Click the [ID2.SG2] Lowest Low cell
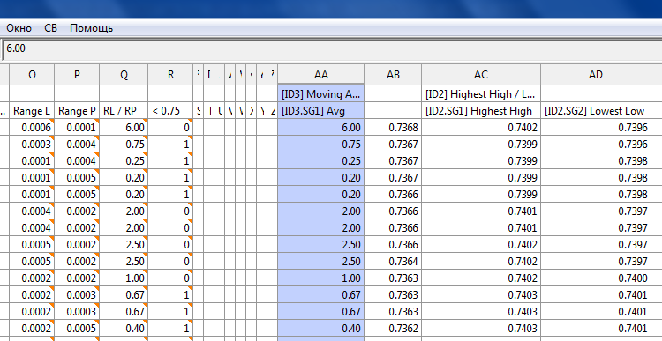662x341 pixels. (596, 111)
